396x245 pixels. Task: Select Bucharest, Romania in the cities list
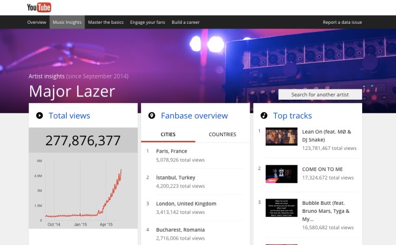pyautogui.click(x=181, y=230)
